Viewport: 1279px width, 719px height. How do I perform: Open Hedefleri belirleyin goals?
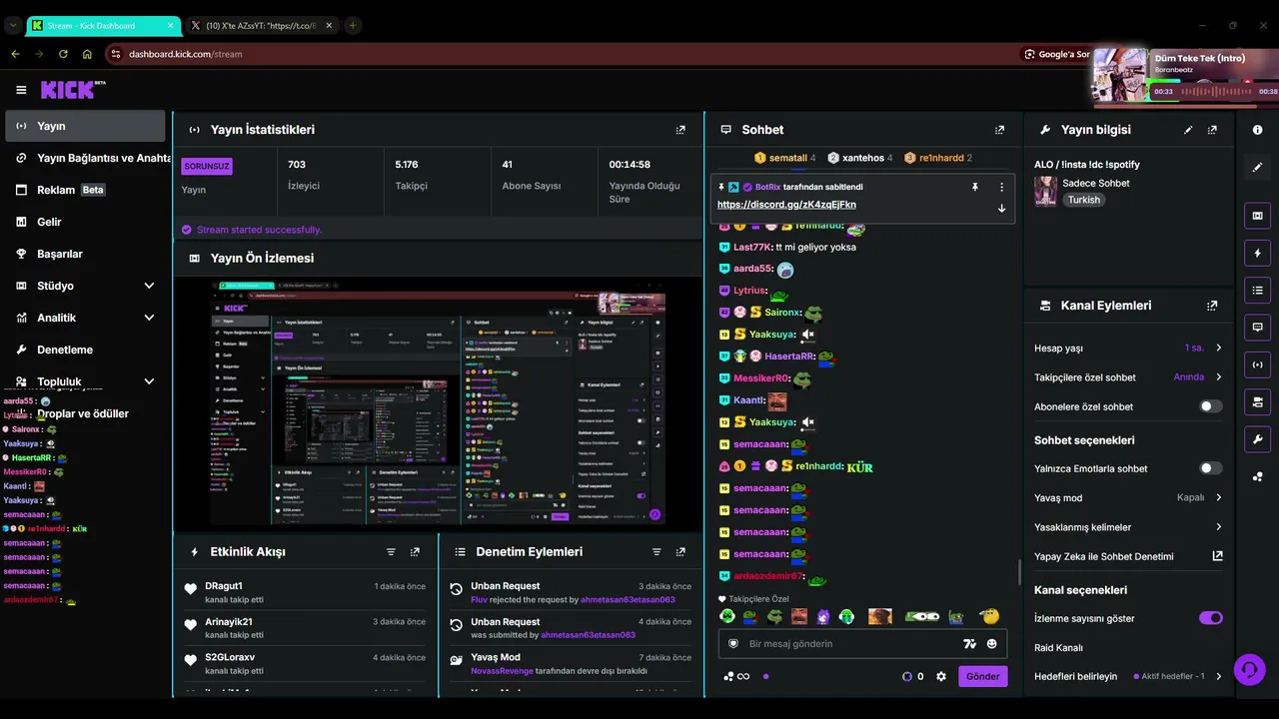(1128, 676)
